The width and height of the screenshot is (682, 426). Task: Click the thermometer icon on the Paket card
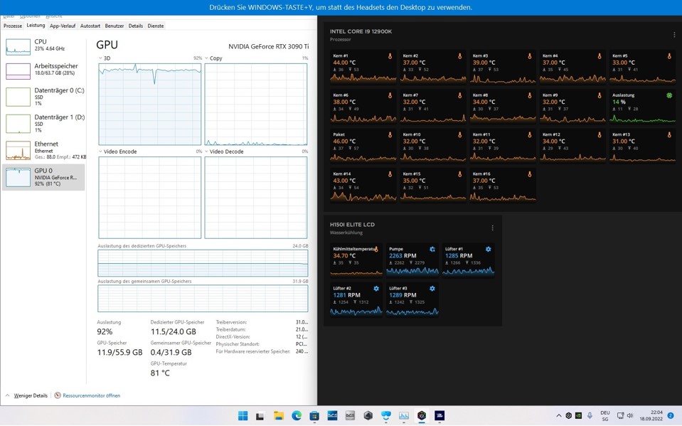click(390, 135)
